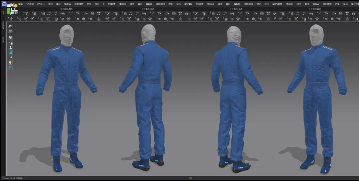Select the leftmost buttonhole-with-lock icon in second row
This screenshot has height=181, width=359.
point(90,19)
